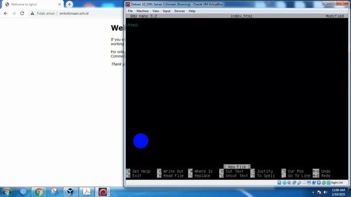Open Google Chrome from the taskbar
The image size is (351, 197).
pos(39,192)
